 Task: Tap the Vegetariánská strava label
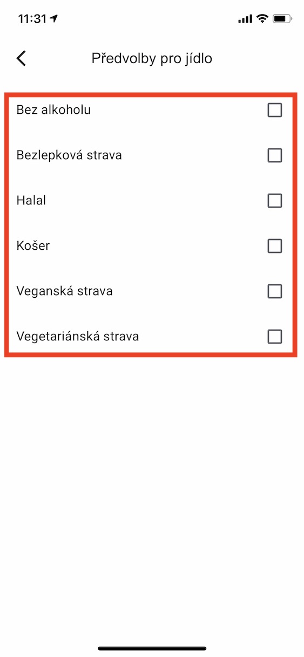pos(78,337)
